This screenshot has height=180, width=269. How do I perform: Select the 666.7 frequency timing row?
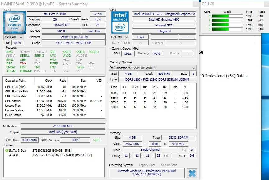pos(150,98)
